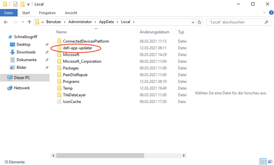Open the address bar history dropdown
Viewport: 274px width, 165px height.
point(193,22)
